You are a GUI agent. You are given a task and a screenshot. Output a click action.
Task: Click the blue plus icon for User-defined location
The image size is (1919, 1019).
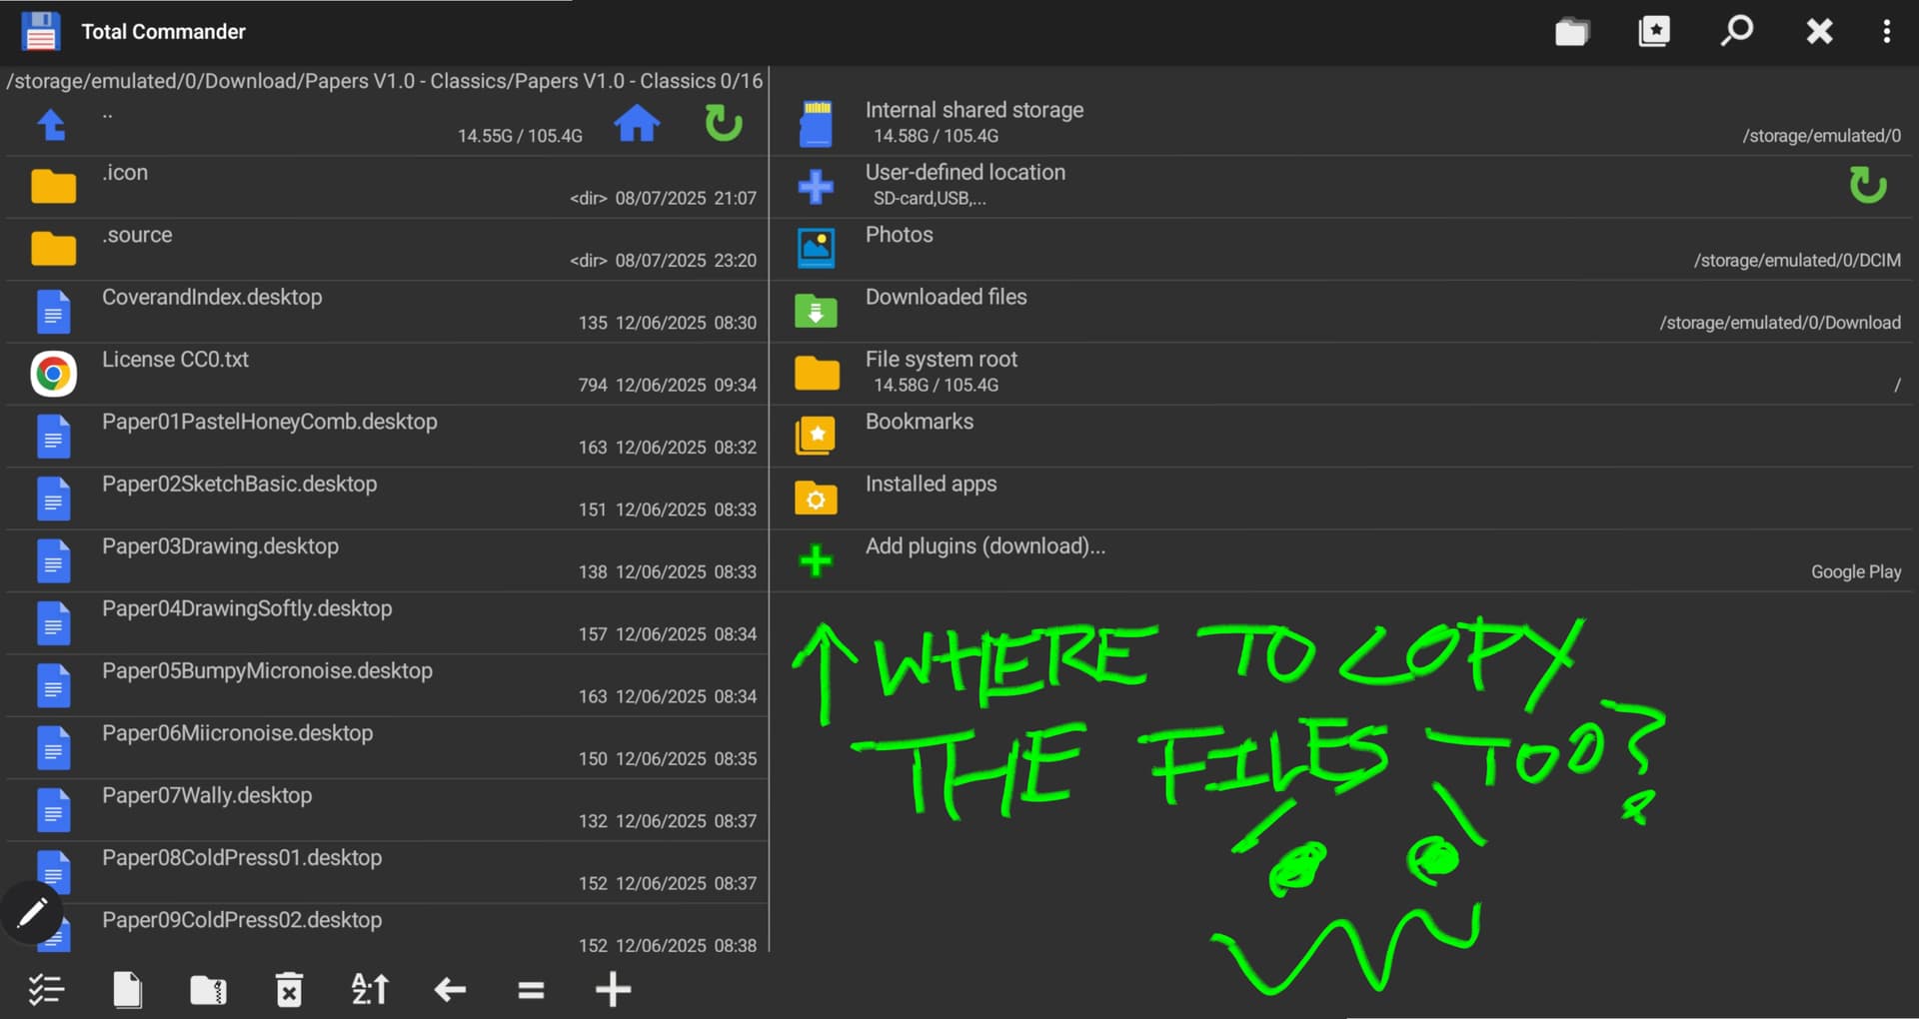[816, 186]
